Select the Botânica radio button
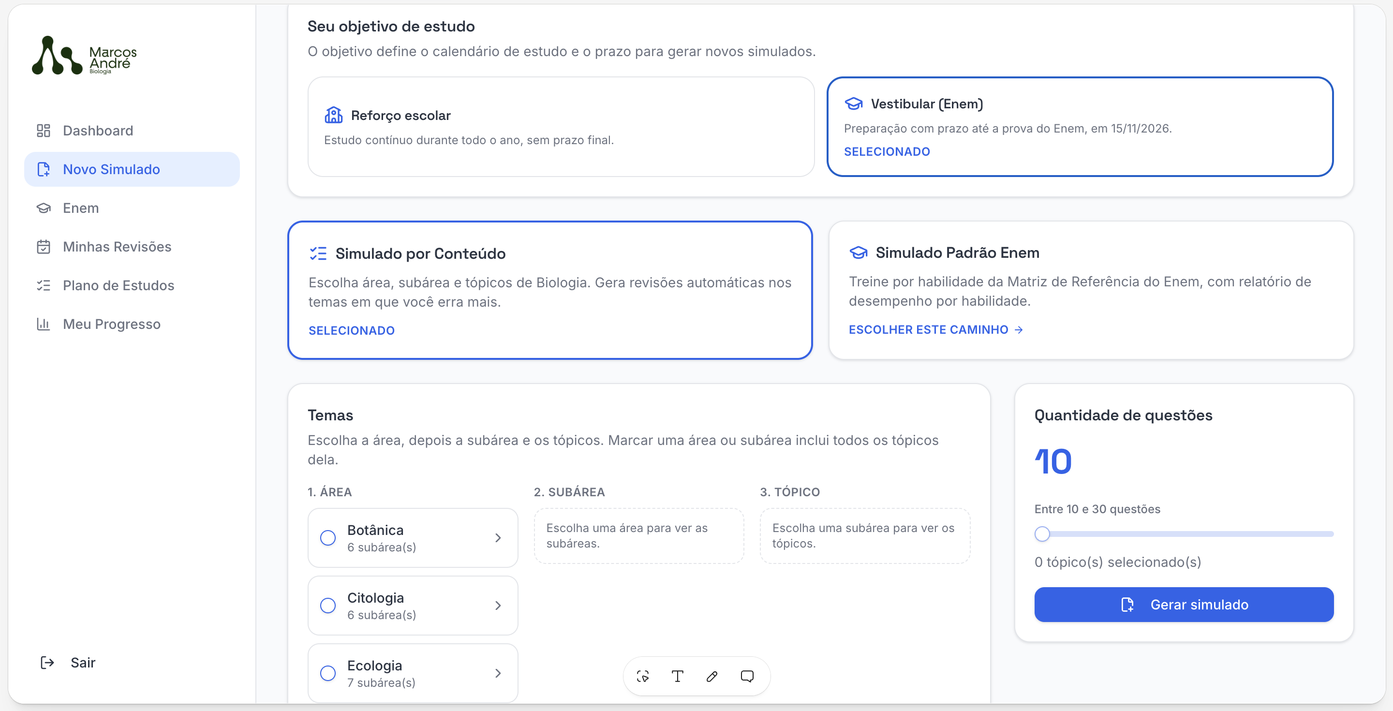 [x=328, y=537]
